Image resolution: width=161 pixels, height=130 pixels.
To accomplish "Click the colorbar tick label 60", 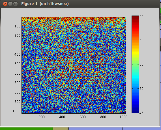I will point(141,40).
